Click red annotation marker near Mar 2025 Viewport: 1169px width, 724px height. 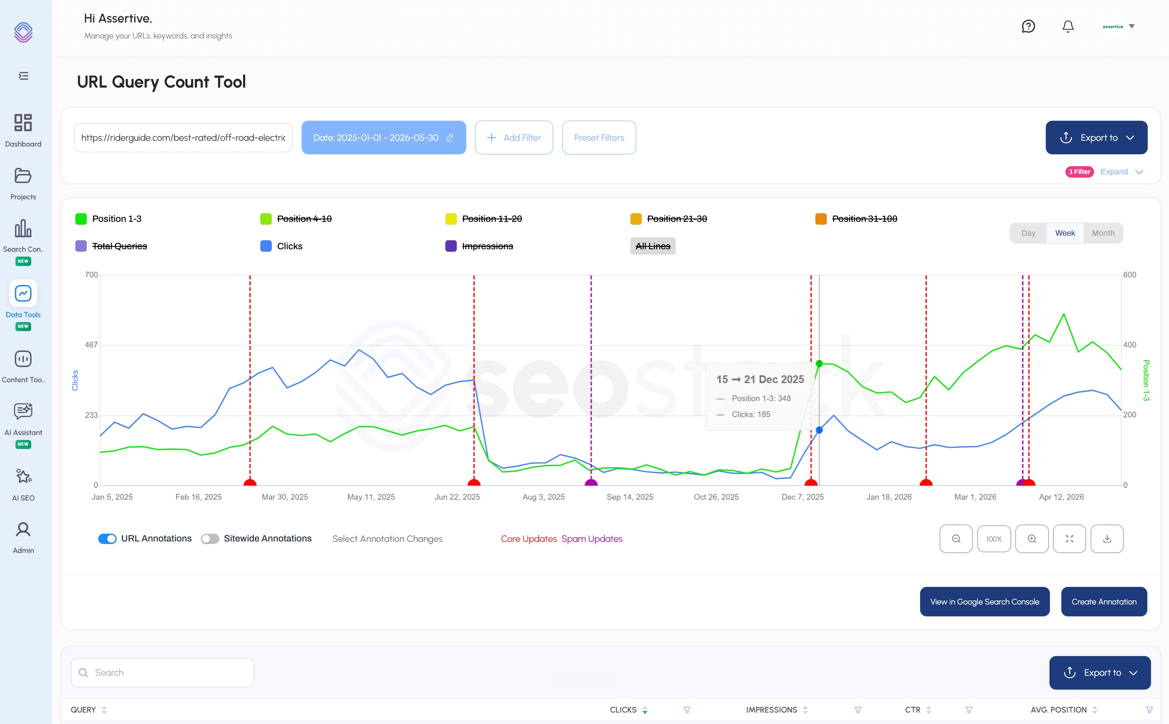[250, 483]
